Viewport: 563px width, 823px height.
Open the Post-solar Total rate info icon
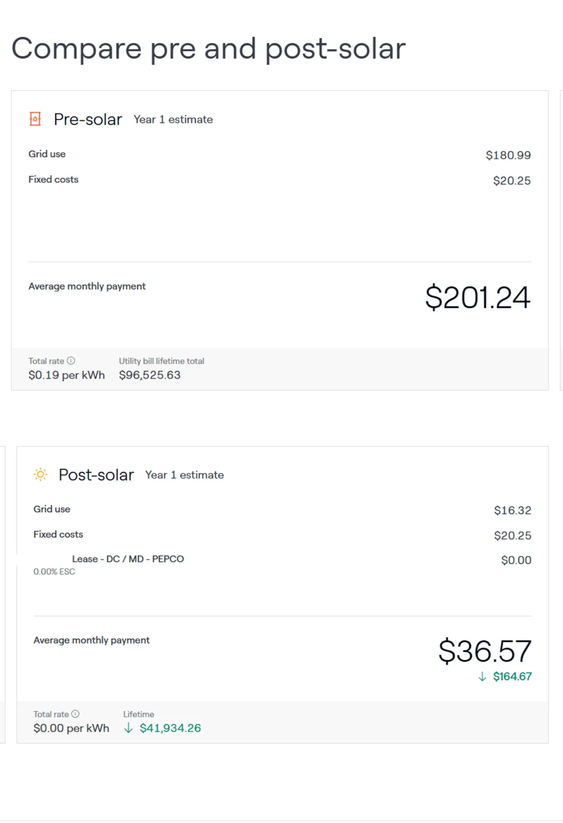coord(75,714)
